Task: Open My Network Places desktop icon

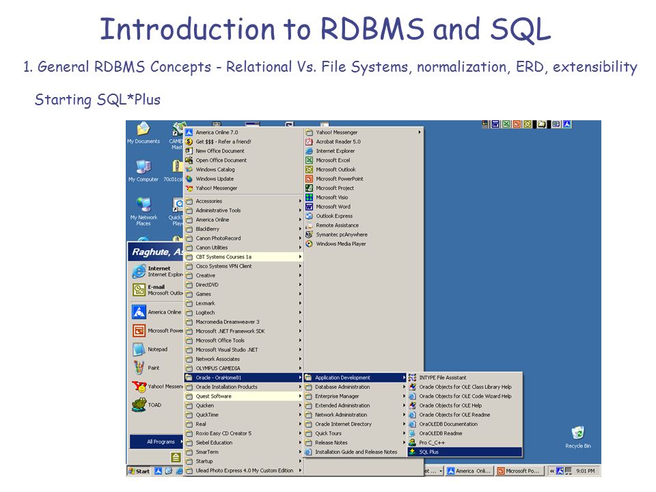Action: (x=143, y=211)
